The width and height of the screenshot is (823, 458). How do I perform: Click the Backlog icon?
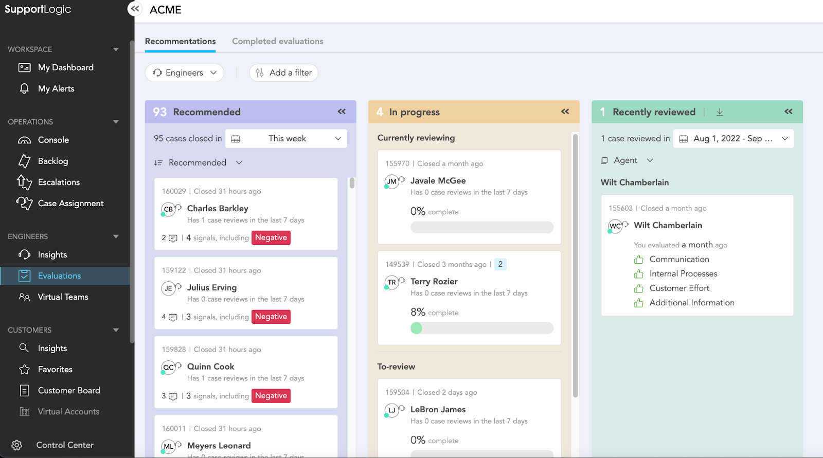24,161
